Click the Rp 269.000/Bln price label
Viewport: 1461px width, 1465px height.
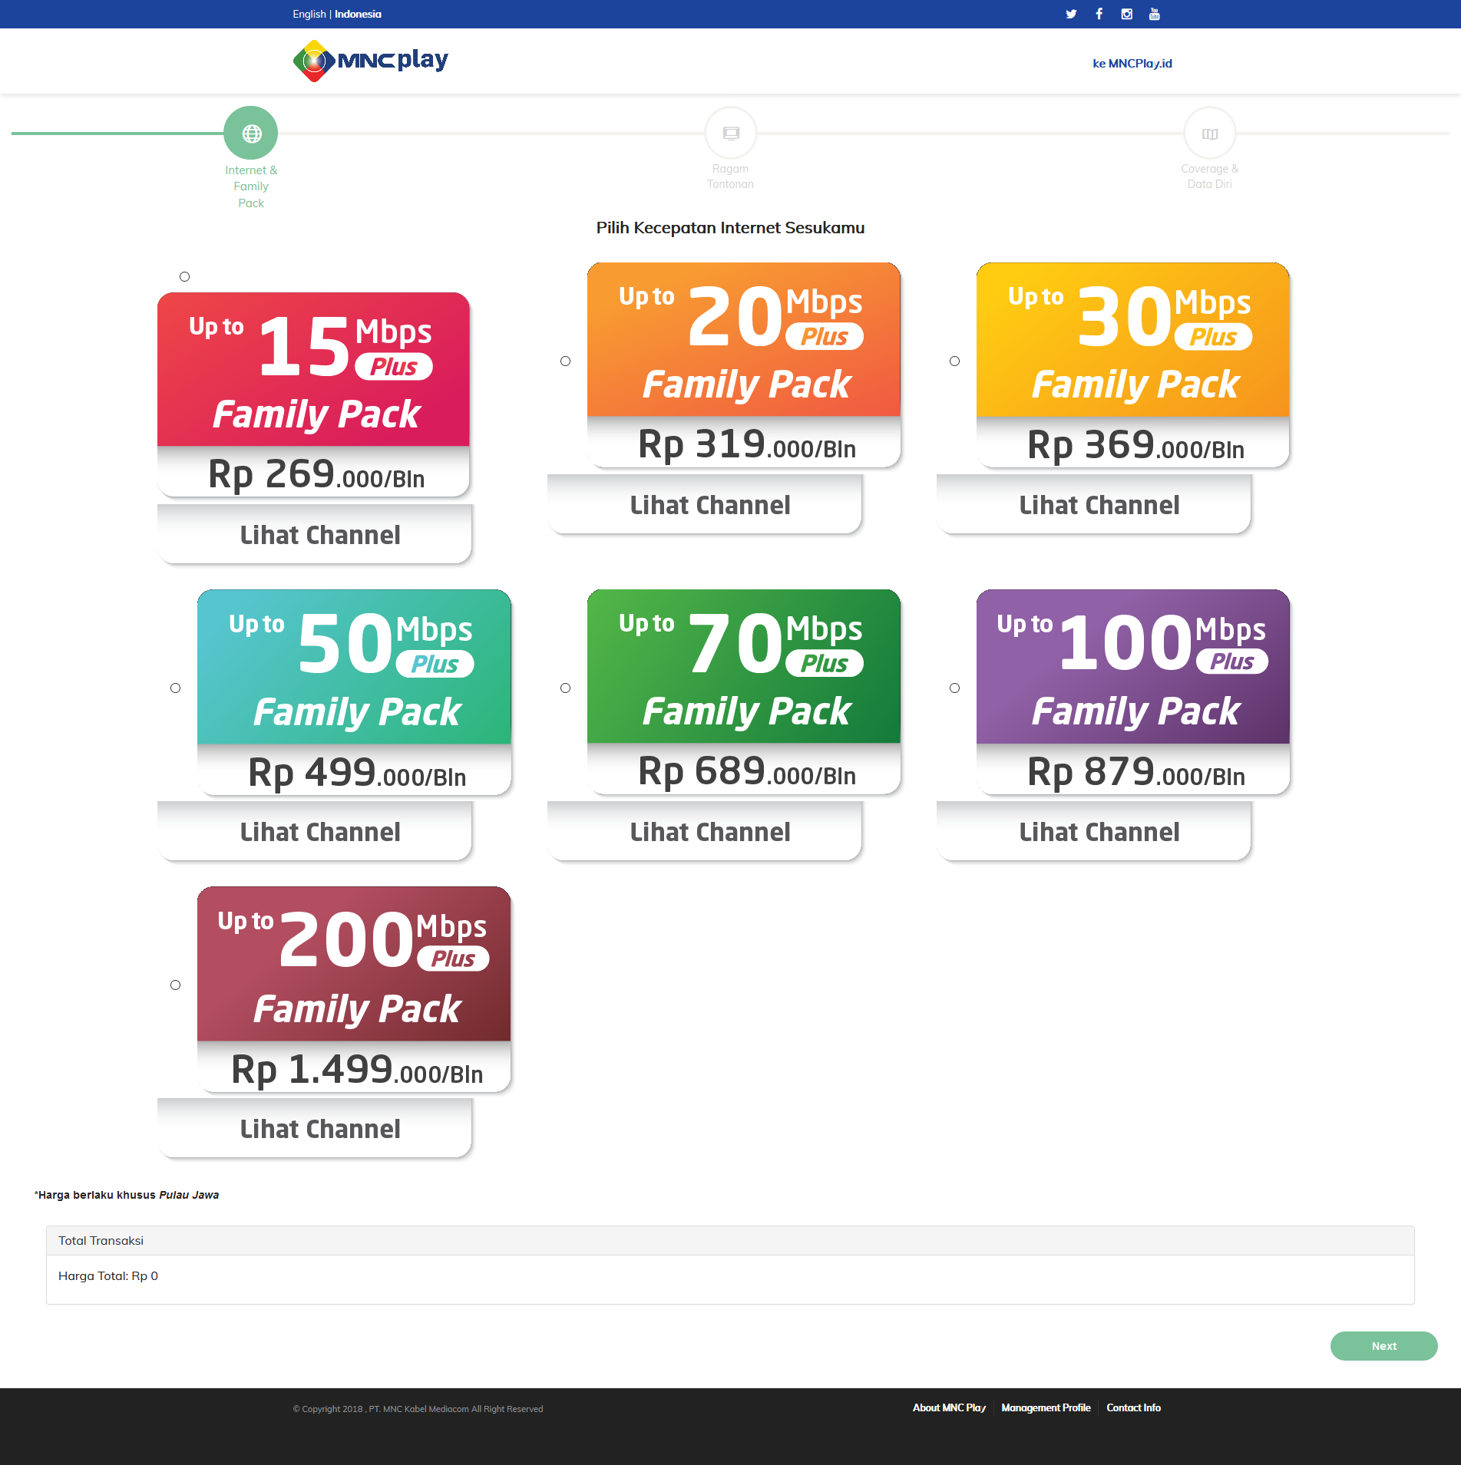(x=316, y=473)
